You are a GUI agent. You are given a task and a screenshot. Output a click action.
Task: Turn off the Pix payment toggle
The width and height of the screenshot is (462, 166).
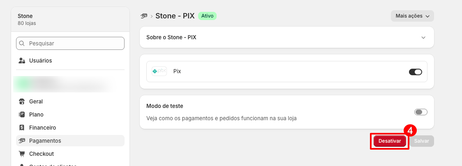(x=416, y=72)
